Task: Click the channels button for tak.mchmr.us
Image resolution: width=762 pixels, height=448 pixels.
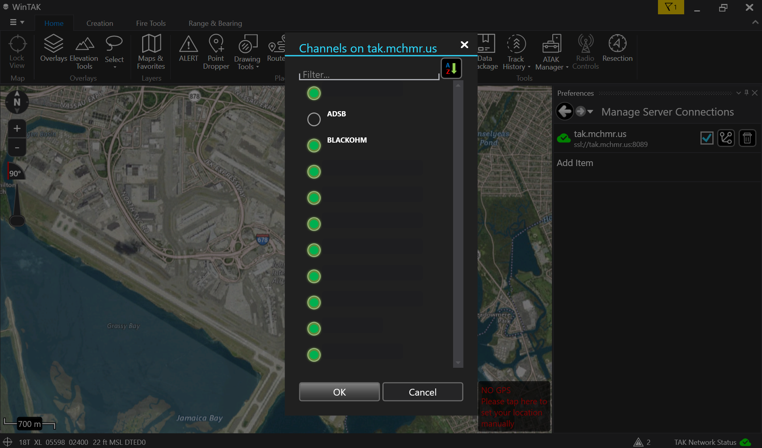Action: point(726,138)
